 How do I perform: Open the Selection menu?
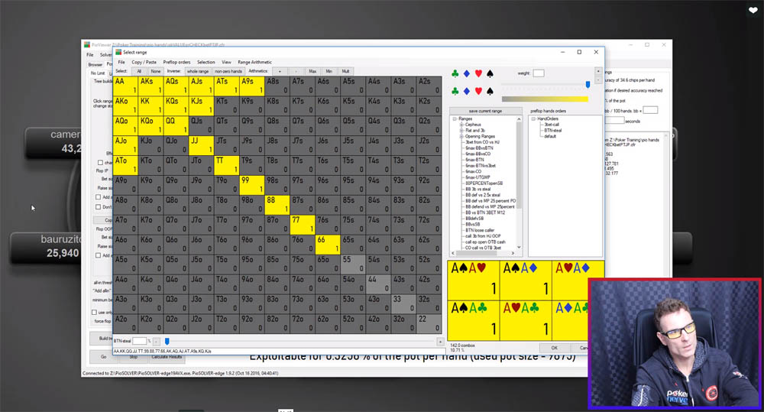206,62
